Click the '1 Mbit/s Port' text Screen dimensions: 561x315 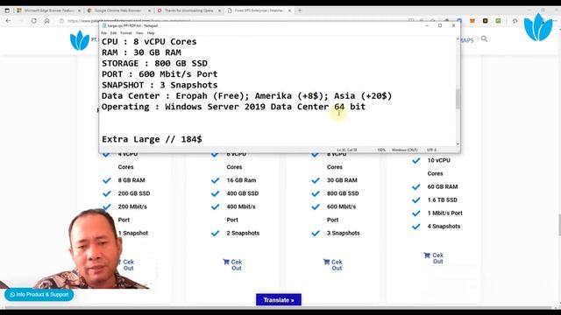coord(444,213)
